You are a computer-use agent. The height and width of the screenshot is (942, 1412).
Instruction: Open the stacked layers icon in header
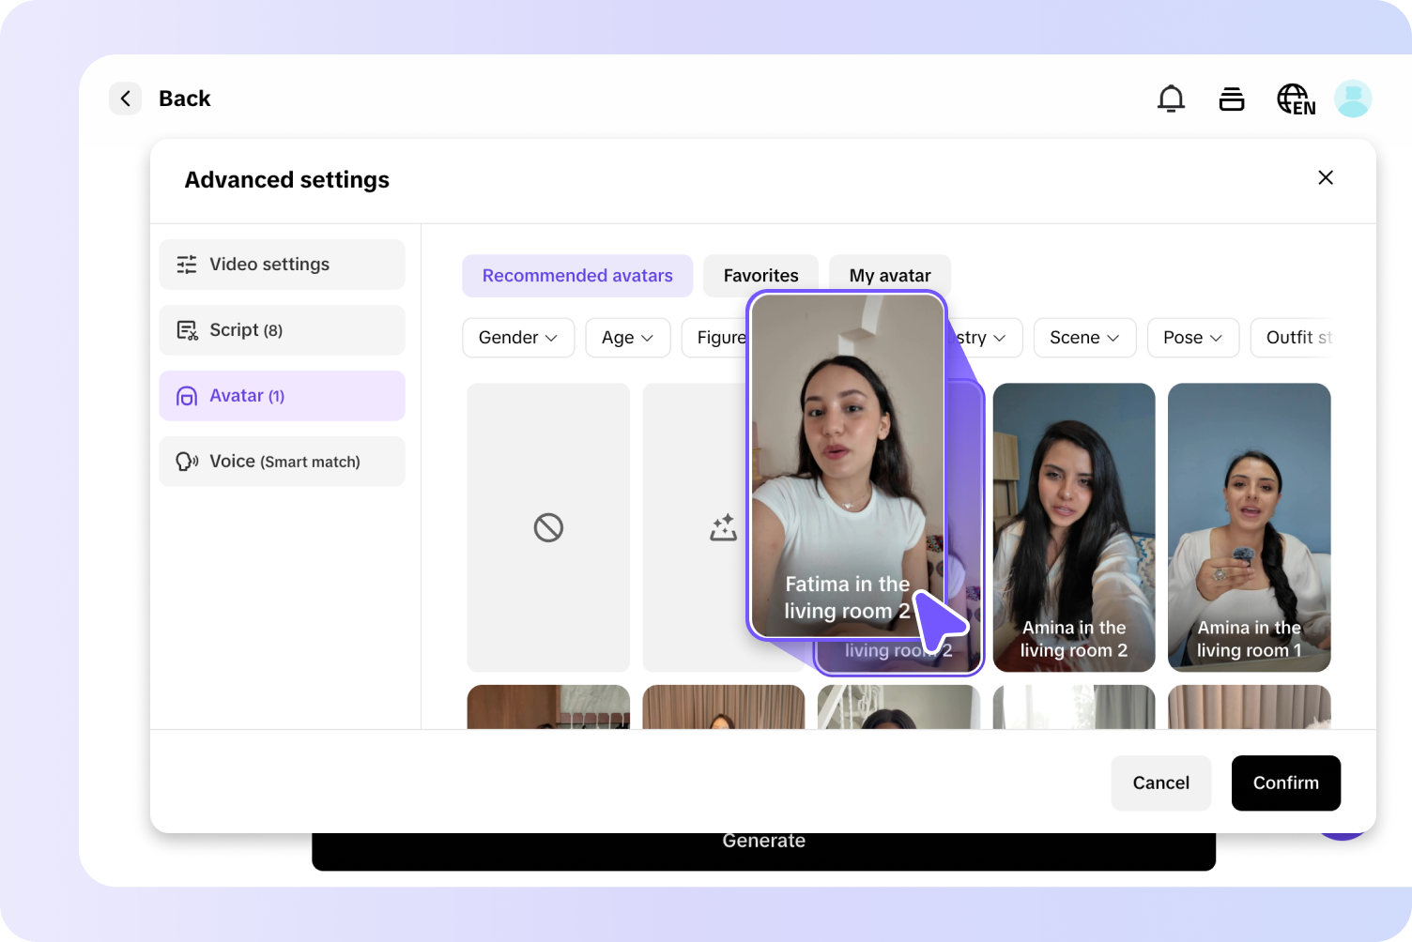(1232, 99)
